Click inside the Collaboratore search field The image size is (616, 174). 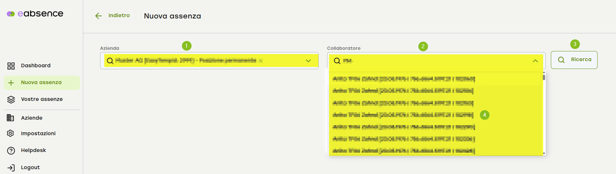(x=434, y=61)
